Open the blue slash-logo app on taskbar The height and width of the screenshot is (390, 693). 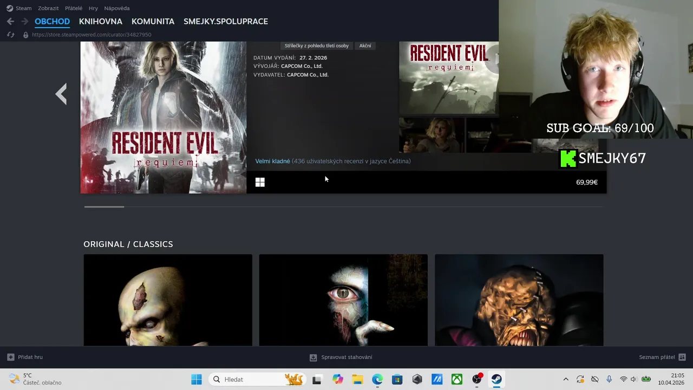(x=437, y=379)
